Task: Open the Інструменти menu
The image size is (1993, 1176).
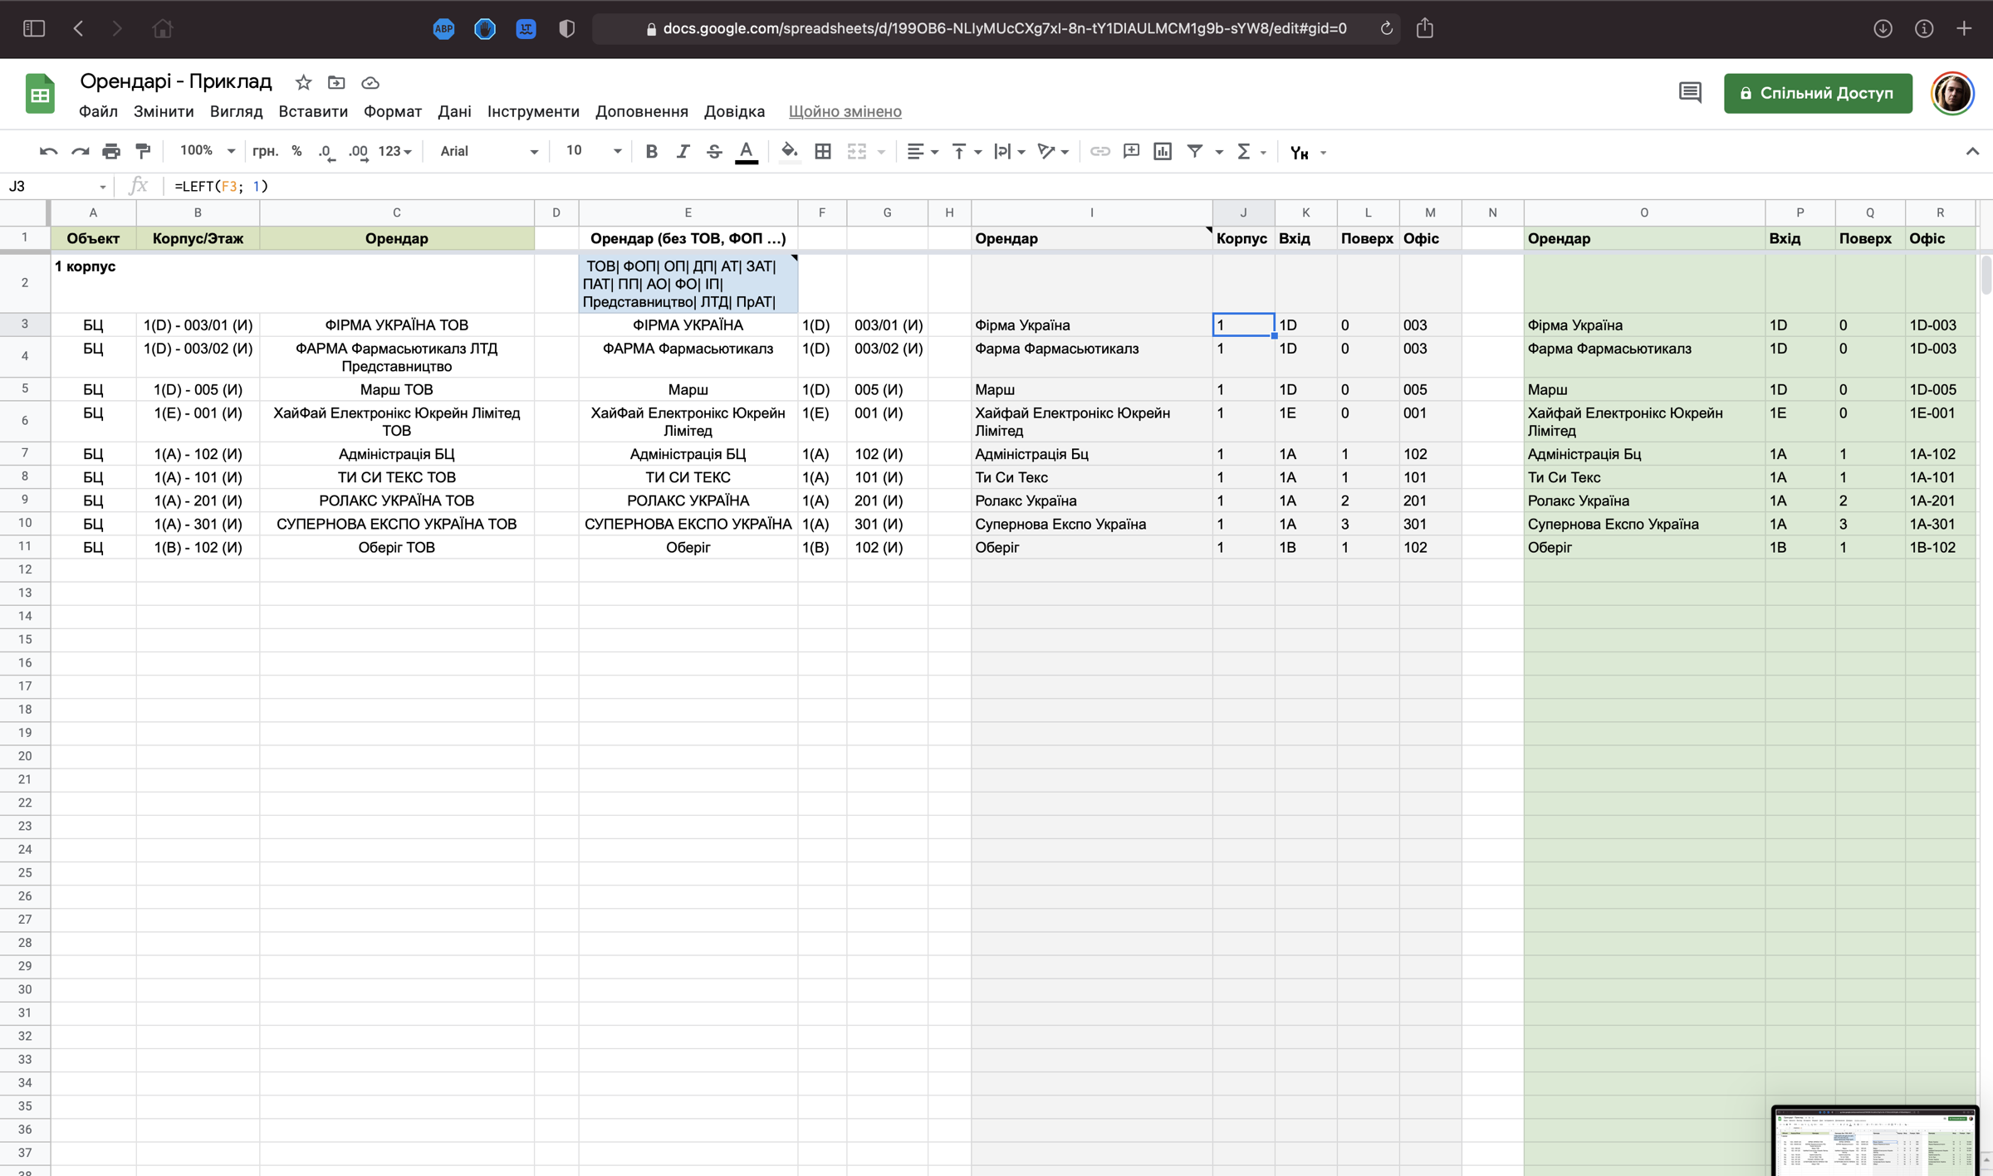Action: [533, 111]
